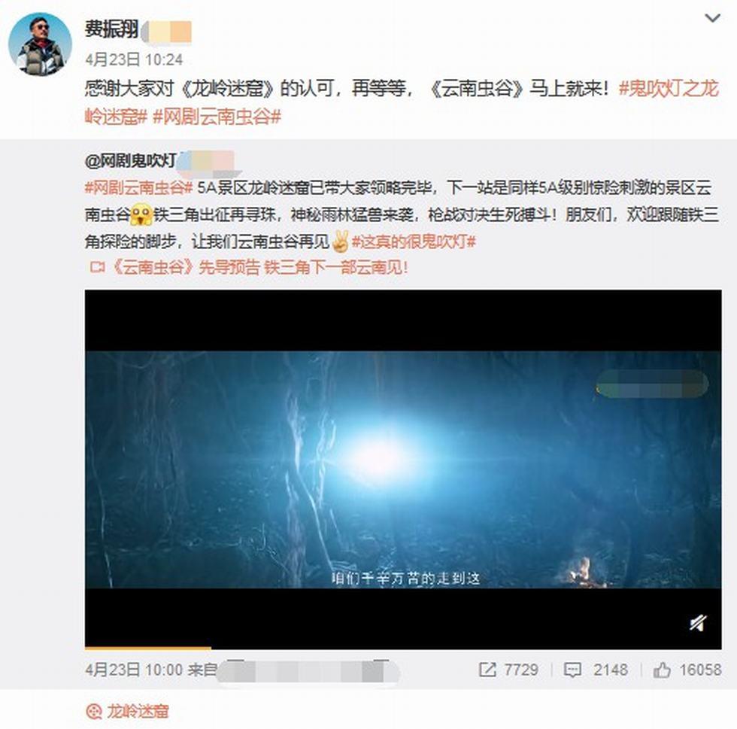Like the post with the thumbs-up icon
The height and width of the screenshot is (729, 737).
[x=661, y=670]
